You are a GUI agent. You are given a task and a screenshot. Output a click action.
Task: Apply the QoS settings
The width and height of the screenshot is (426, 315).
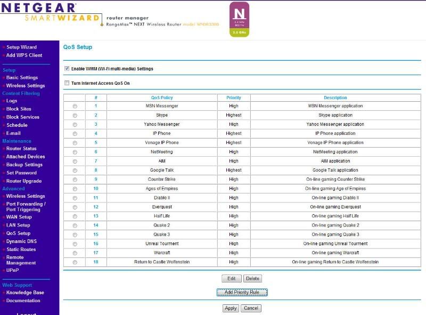[231, 308]
